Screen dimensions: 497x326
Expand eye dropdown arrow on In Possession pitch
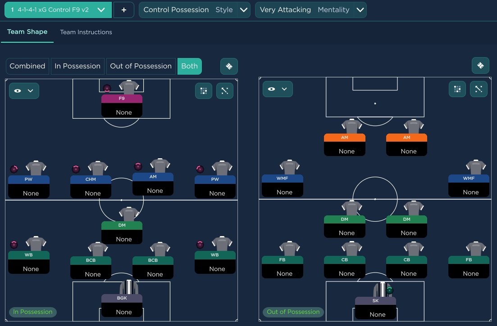tap(31, 91)
